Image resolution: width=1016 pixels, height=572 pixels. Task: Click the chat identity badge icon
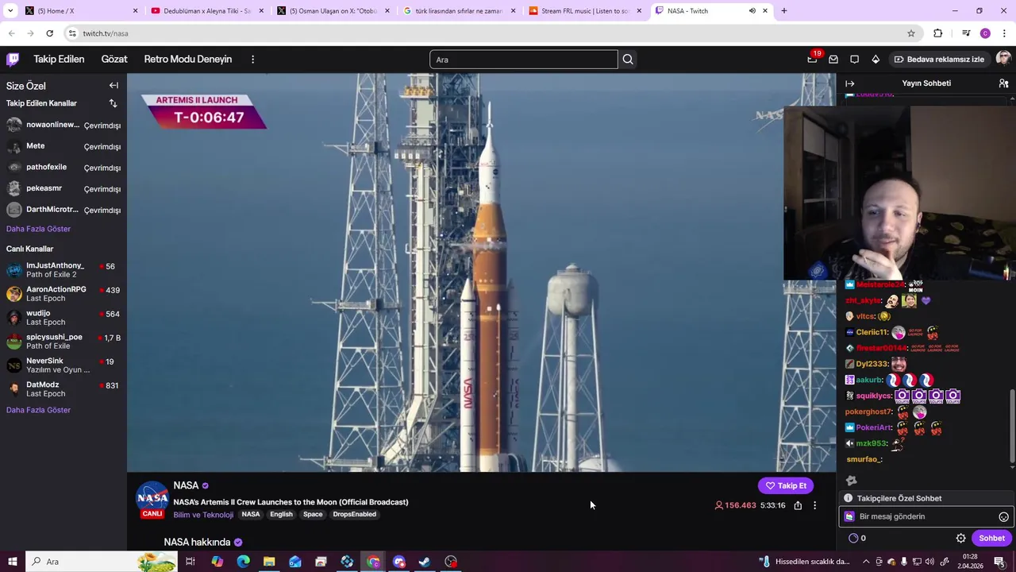pyautogui.click(x=849, y=516)
